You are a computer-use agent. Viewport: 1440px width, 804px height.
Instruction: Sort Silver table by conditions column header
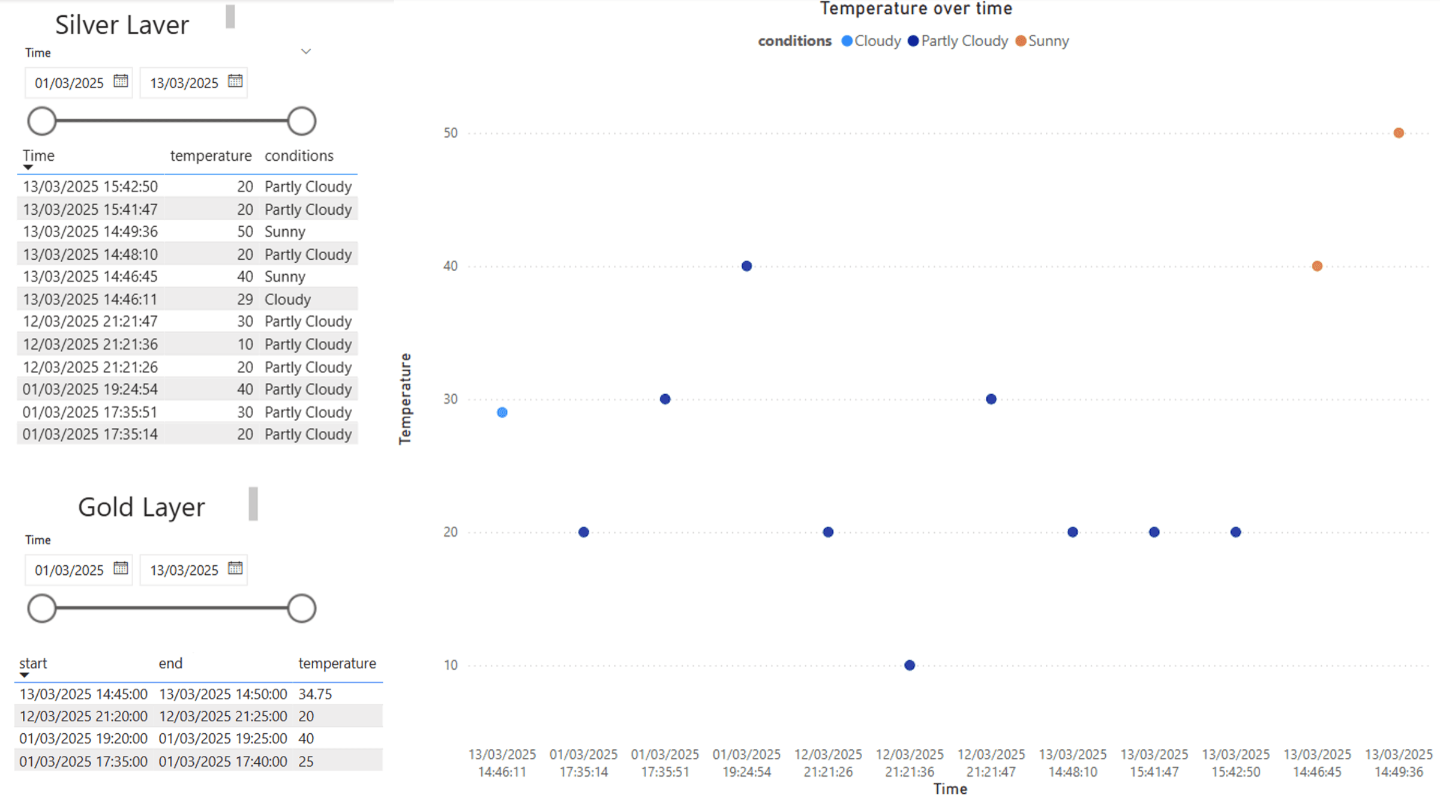point(299,156)
